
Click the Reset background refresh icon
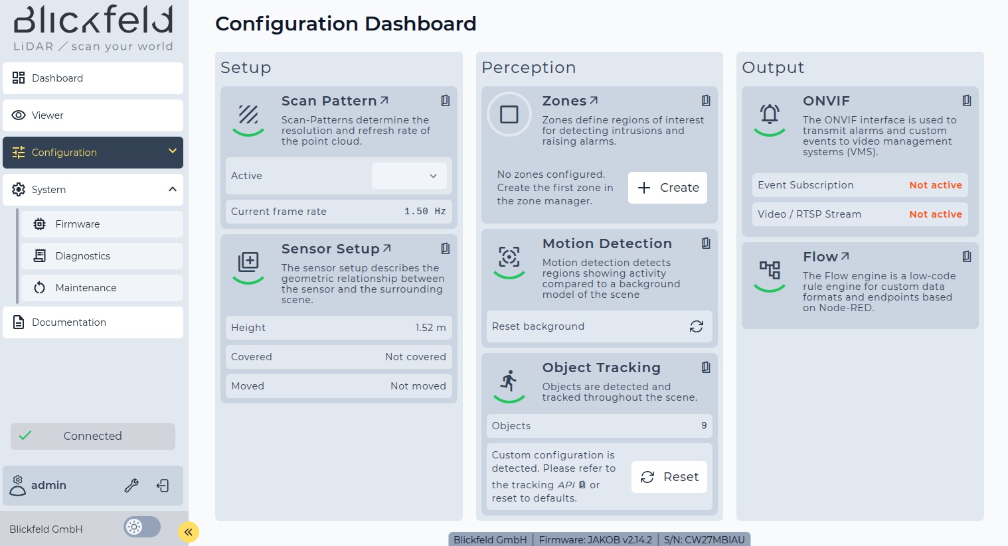click(696, 326)
